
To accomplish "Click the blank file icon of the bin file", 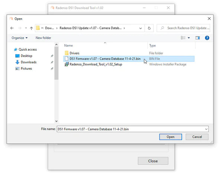I will coord(67,58).
